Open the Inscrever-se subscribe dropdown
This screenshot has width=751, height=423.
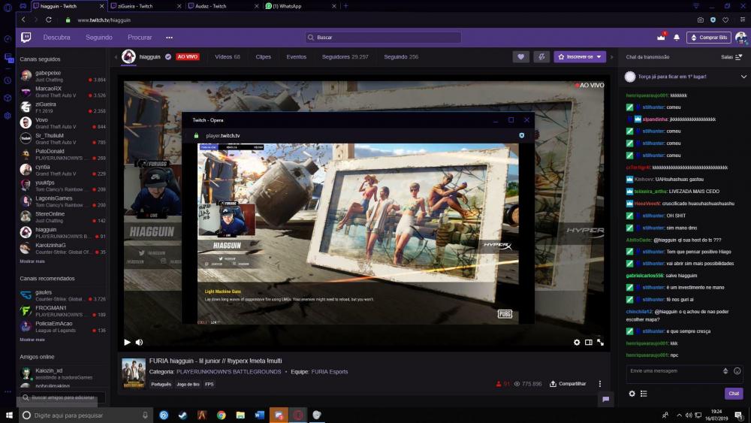click(x=579, y=56)
